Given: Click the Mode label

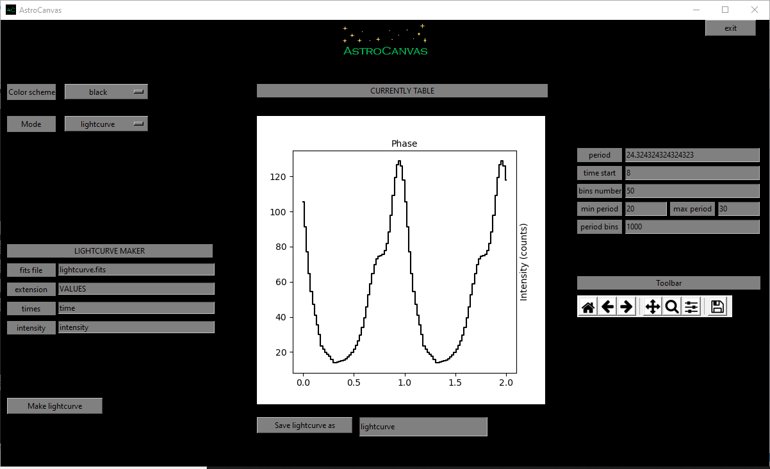Looking at the screenshot, I should [x=31, y=124].
